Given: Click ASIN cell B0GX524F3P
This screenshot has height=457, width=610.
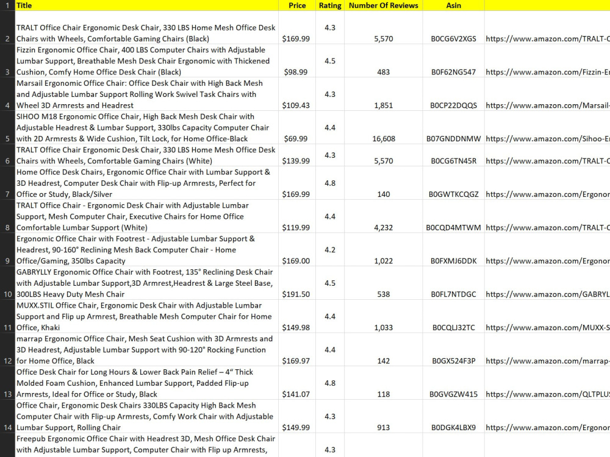Looking at the screenshot, I should click(453, 350).
